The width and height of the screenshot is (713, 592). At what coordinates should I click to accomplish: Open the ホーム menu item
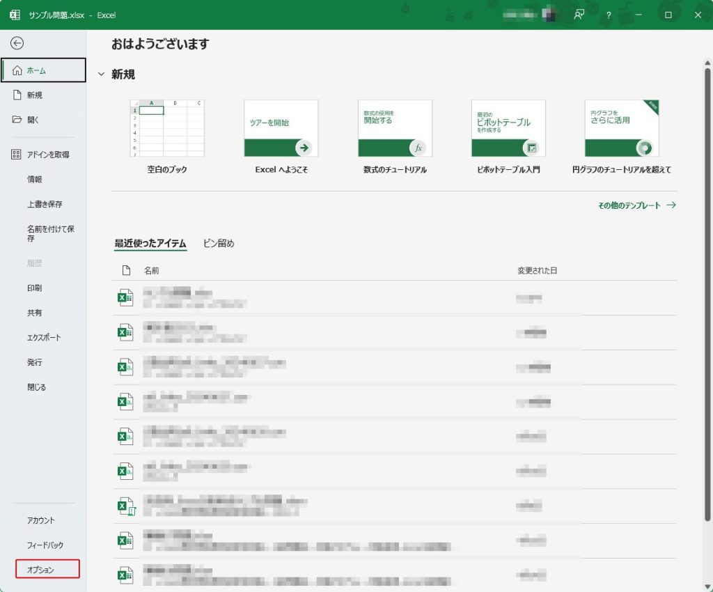tap(43, 70)
